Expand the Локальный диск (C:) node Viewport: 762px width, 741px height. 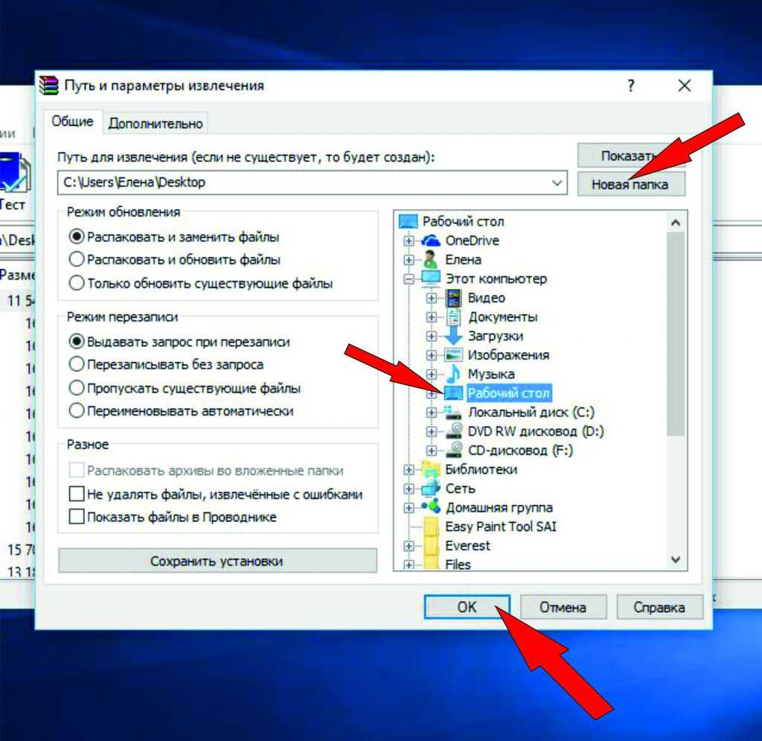click(431, 413)
